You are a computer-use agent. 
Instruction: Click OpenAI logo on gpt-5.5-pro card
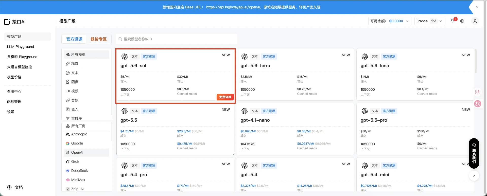click(x=365, y=111)
